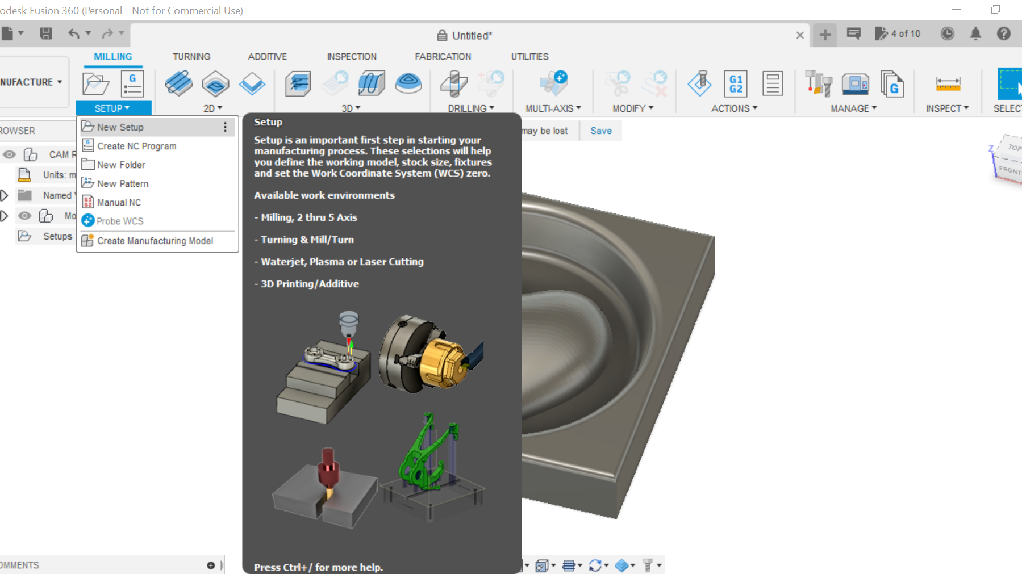Click the Measure ruler icon in Inspect

[x=948, y=84]
